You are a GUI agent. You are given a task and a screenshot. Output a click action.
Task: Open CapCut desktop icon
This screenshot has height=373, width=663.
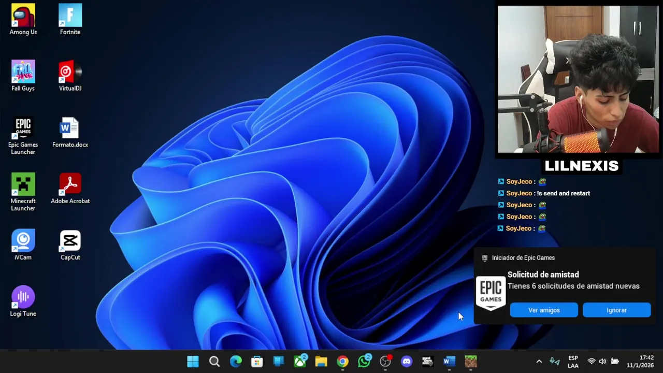pyautogui.click(x=70, y=245)
